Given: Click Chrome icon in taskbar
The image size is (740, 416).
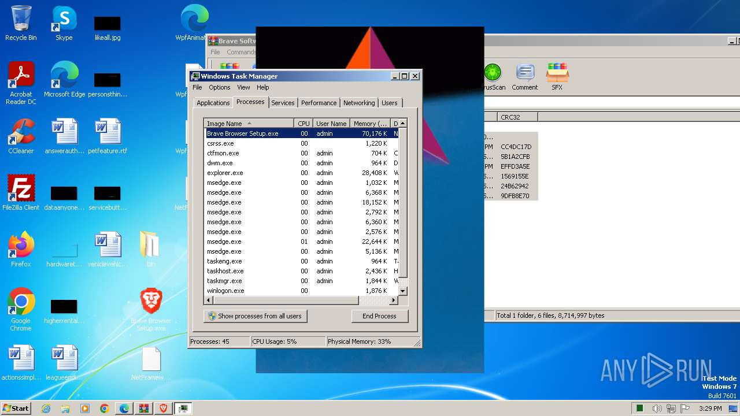Looking at the screenshot, I should click(105, 408).
